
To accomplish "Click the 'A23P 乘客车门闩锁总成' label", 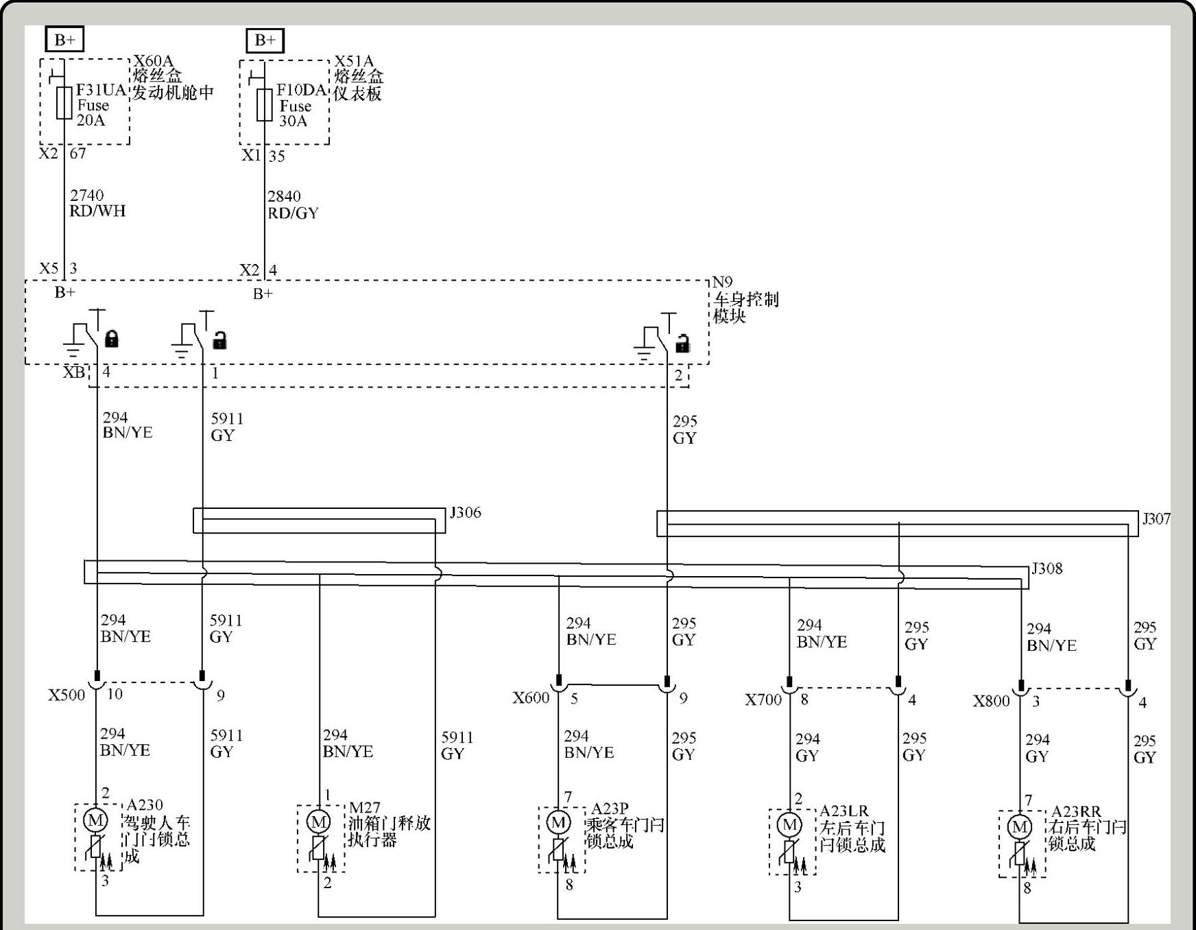I will 625,826.
